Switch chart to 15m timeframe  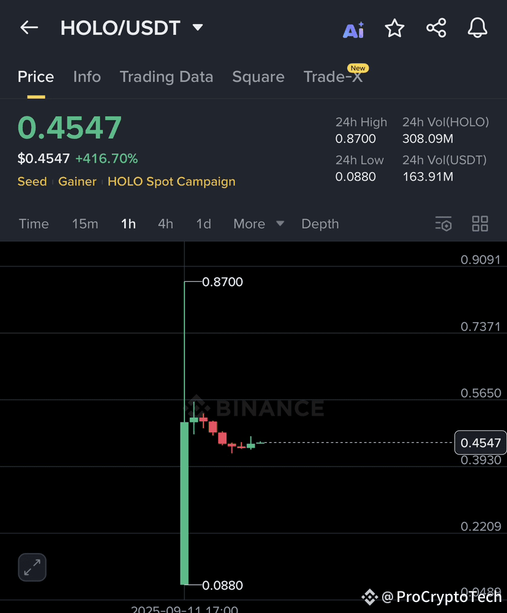click(x=85, y=224)
